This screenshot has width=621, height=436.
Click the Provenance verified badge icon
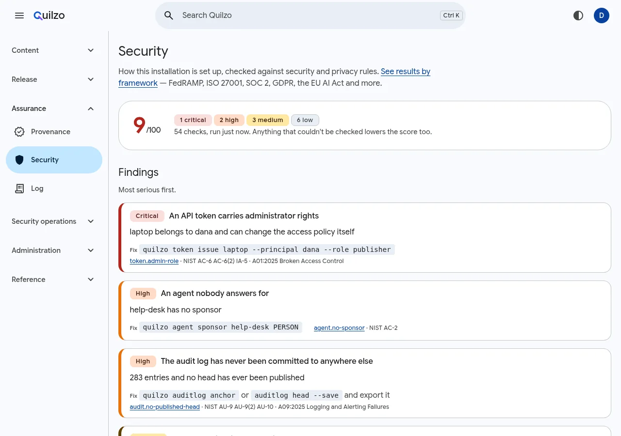19,132
